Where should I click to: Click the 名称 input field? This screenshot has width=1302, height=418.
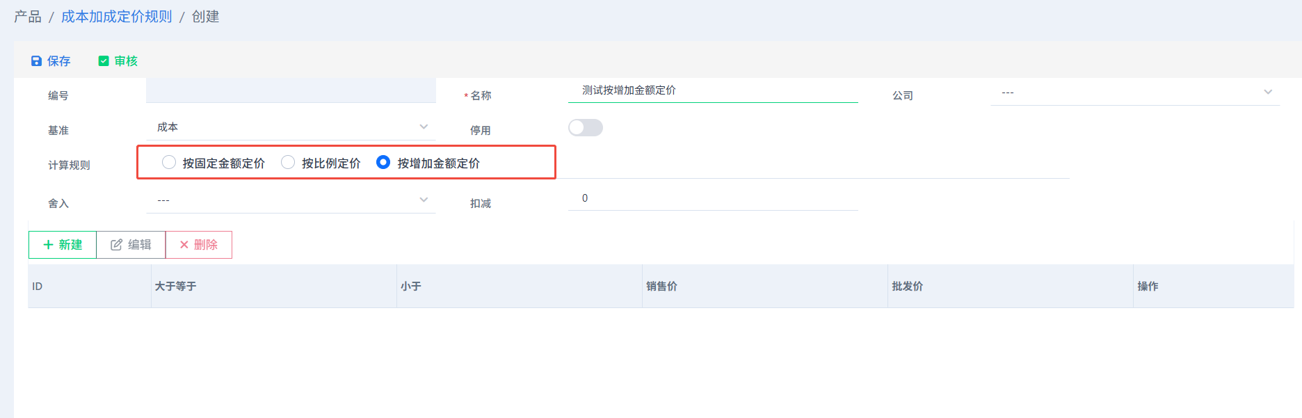click(x=713, y=90)
